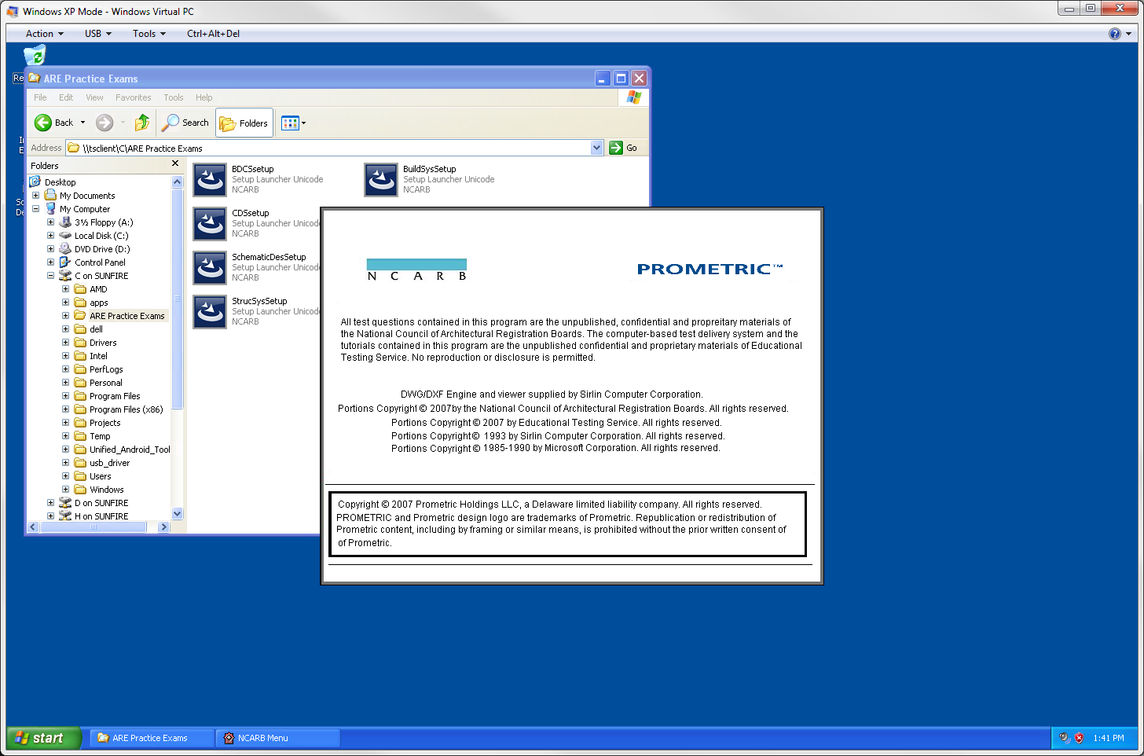Select the Users folder

click(100, 476)
